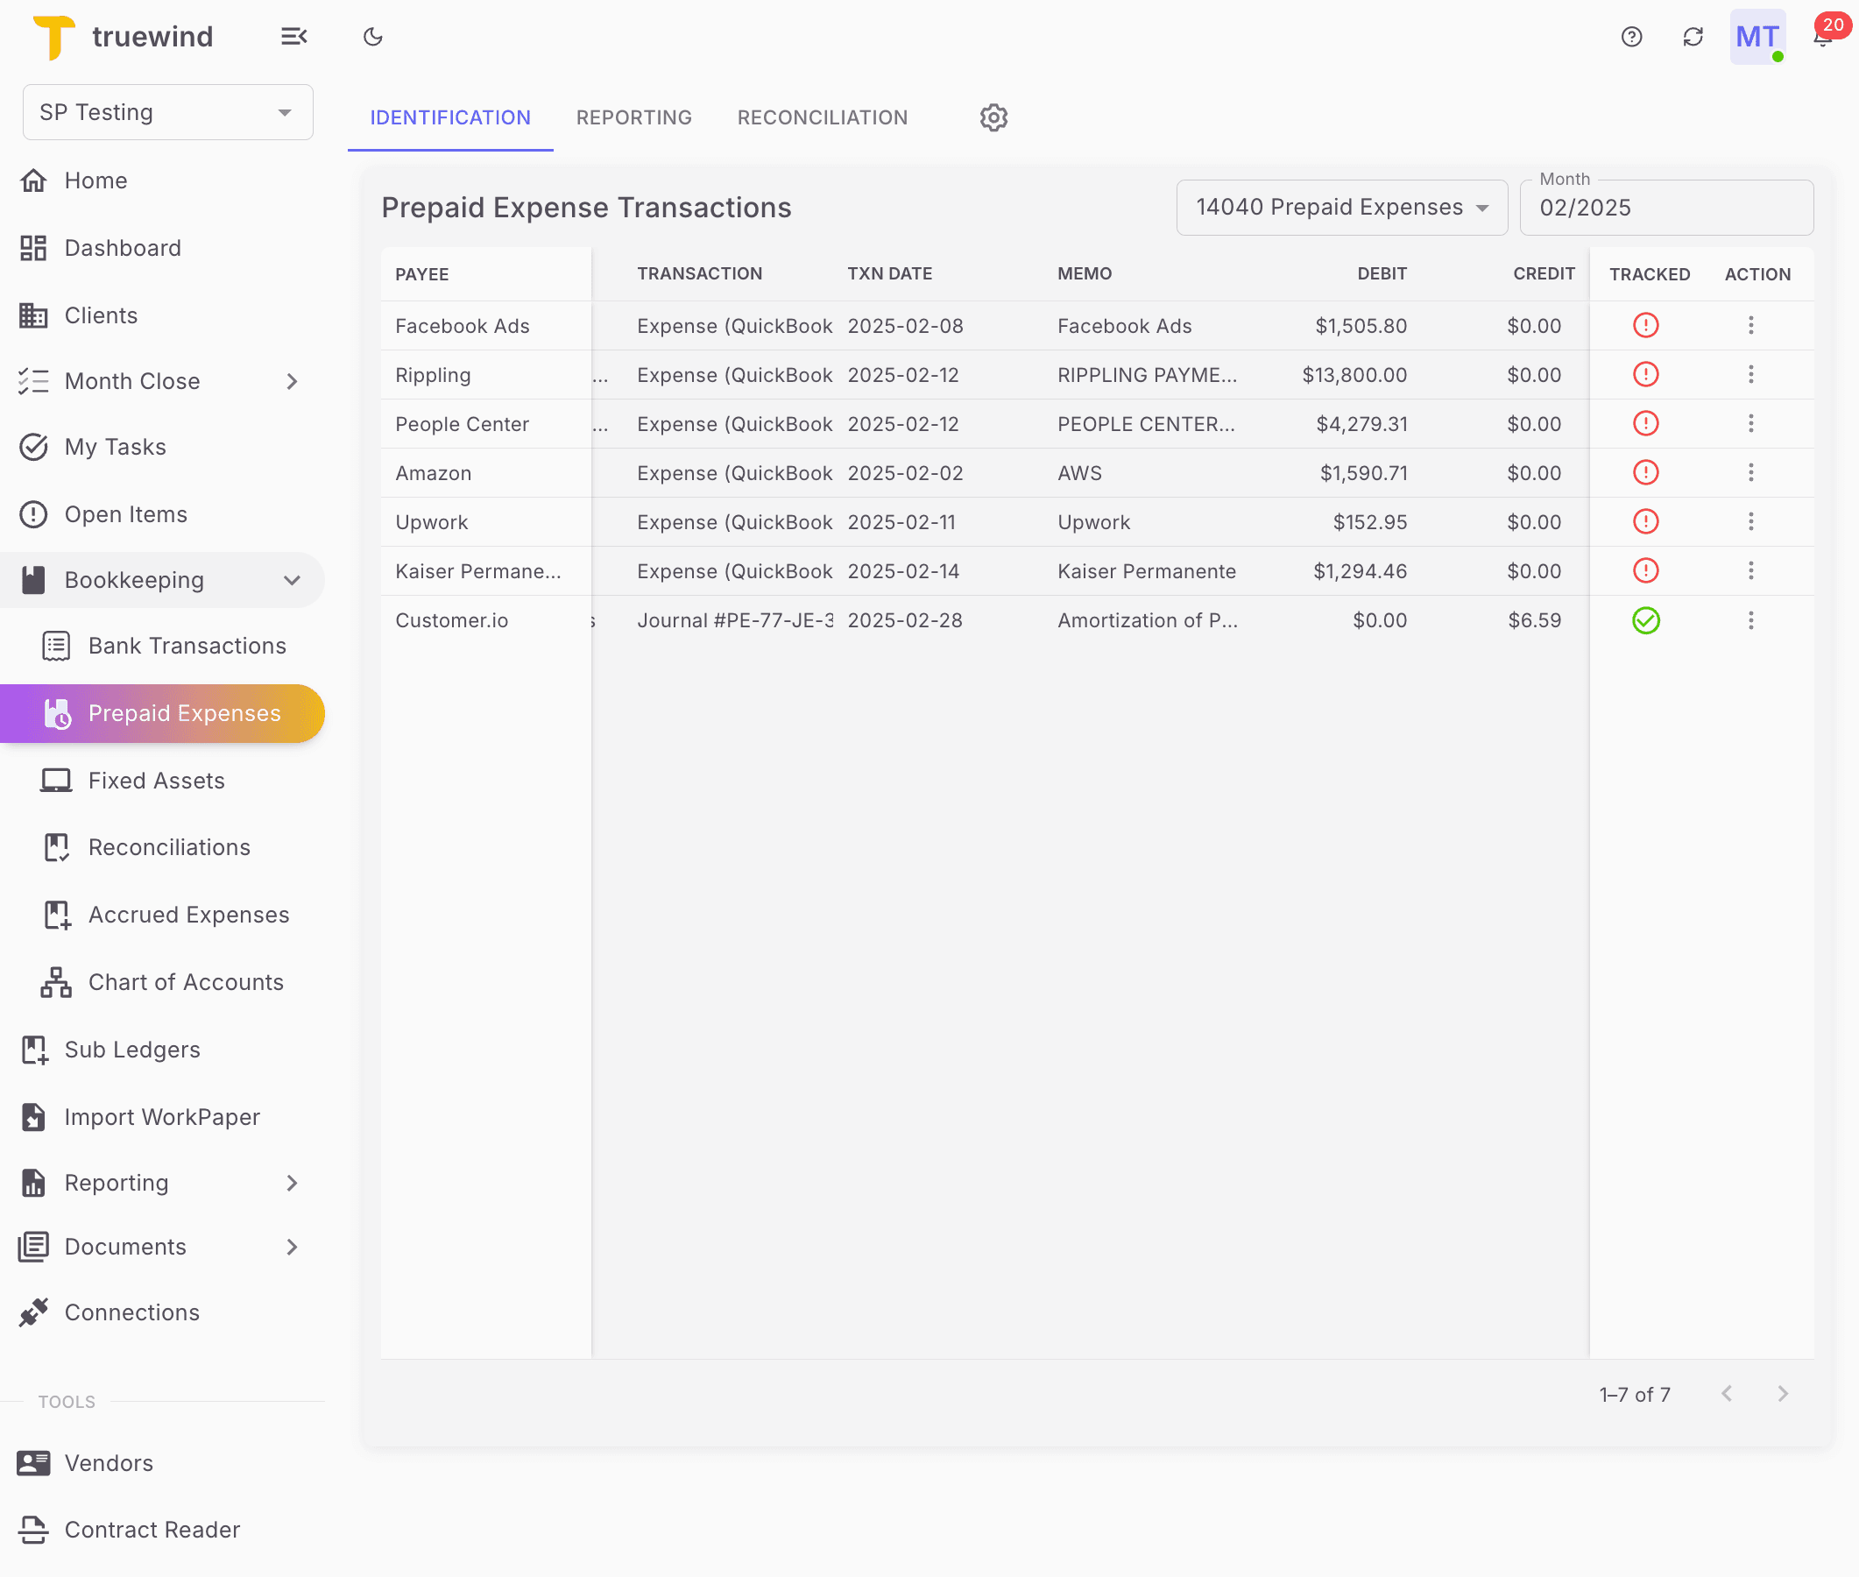Screen dimensions: 1859x1577
Task: Open the notifications bell with 20 alerts
Action: [x=1821, y=37]
